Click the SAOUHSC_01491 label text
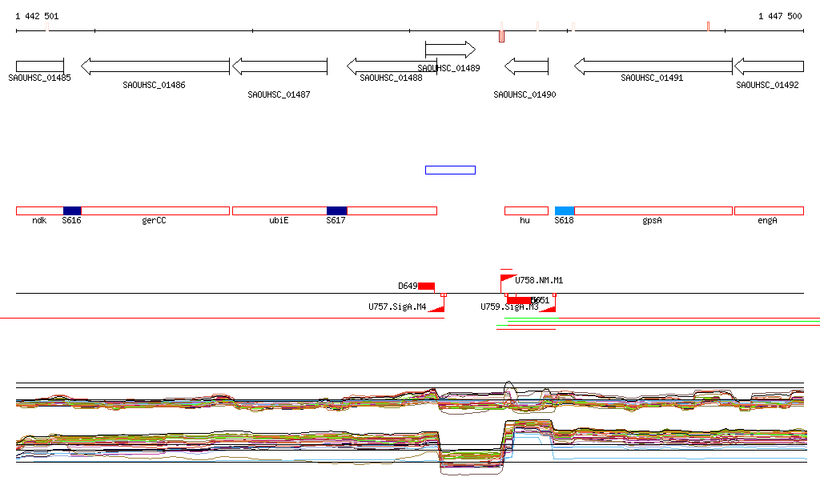Image resolution: width=820 pixels, height=489 pixels. coord(652,78)
